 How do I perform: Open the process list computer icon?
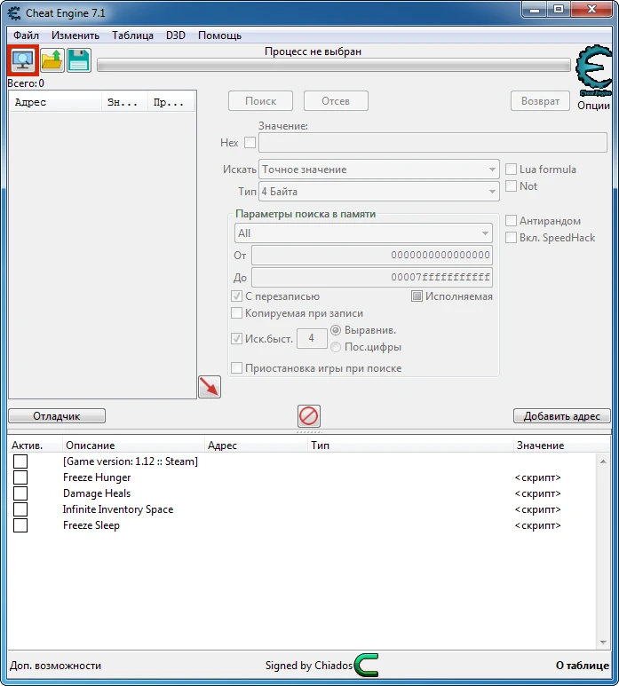tap(23, 60)
